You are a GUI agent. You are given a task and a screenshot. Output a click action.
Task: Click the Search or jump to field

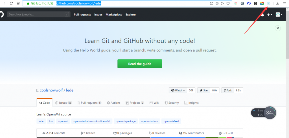(38, 14)
